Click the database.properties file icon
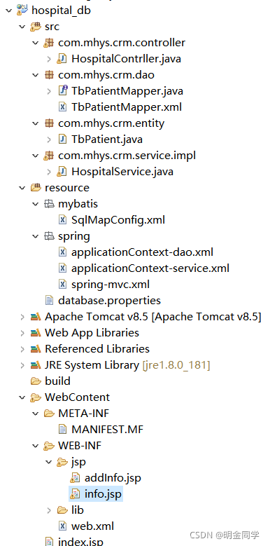Image resolution: width=270 pixels, height=546 pixels. tap(49, 300)
